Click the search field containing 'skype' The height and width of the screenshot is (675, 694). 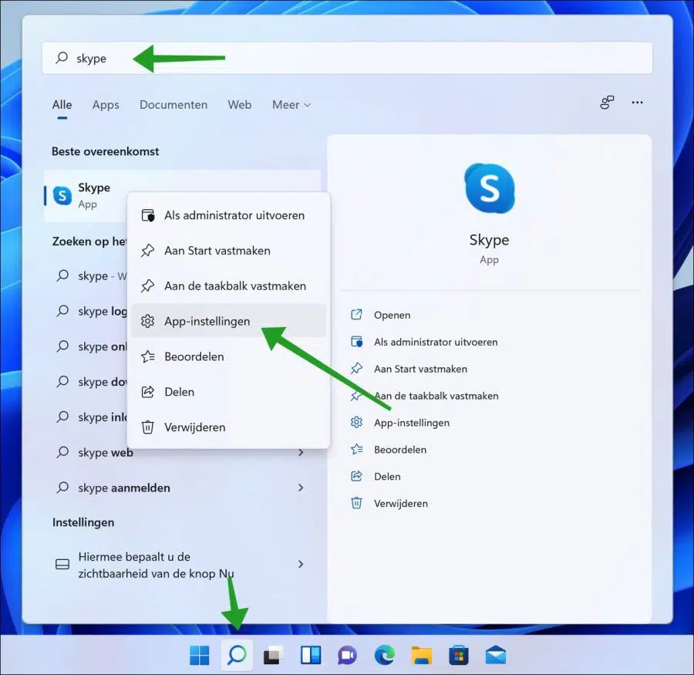pos(347,58)
